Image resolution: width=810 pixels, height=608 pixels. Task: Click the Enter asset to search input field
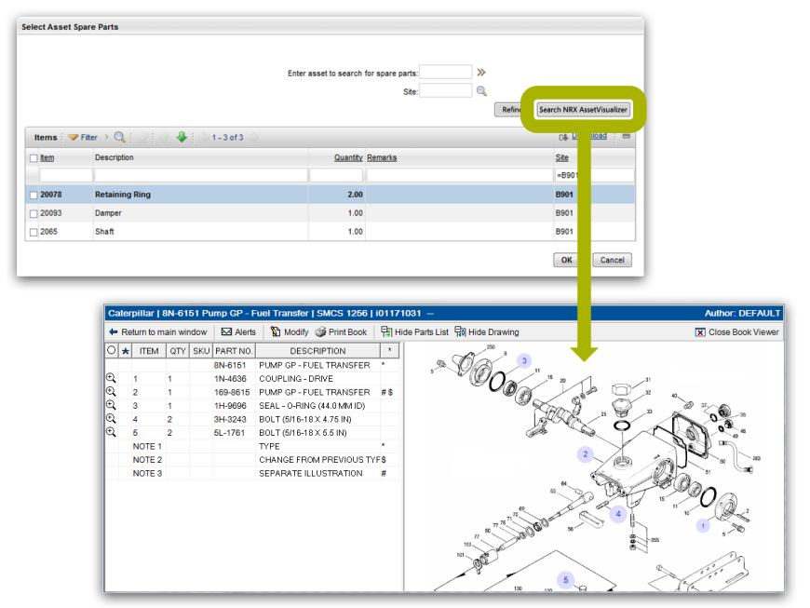pyautogui.click(x=445, y=72)
